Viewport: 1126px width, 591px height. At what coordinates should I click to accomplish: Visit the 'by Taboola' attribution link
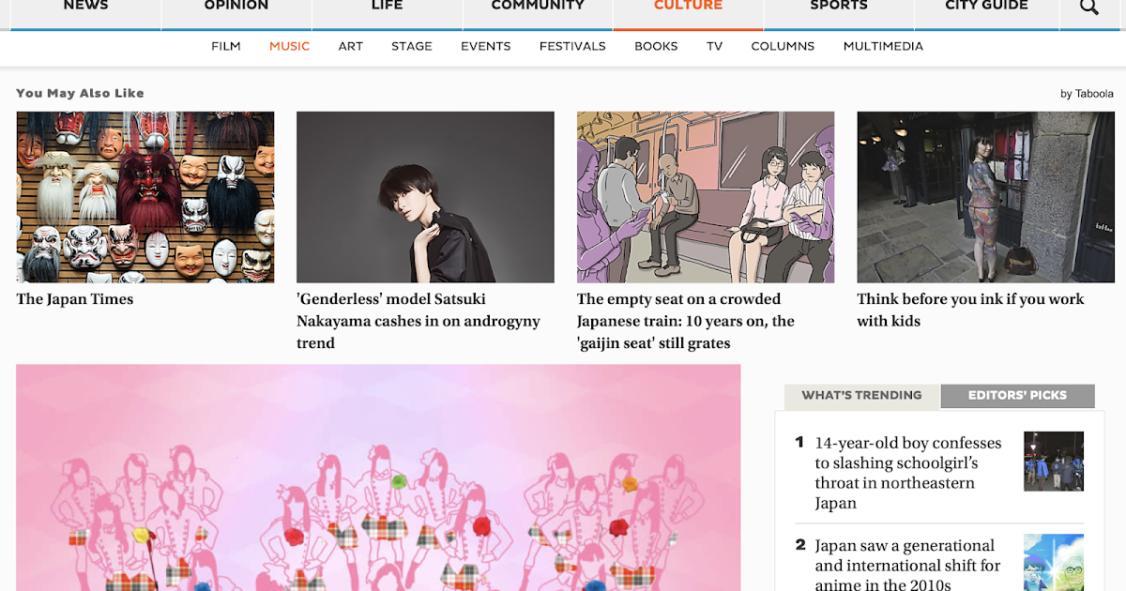(x=1087, y=93)
